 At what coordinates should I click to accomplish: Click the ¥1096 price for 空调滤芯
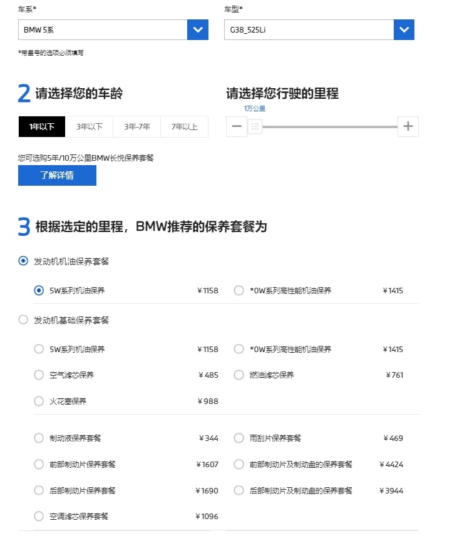pyautogui.click(x=207, y=516)
